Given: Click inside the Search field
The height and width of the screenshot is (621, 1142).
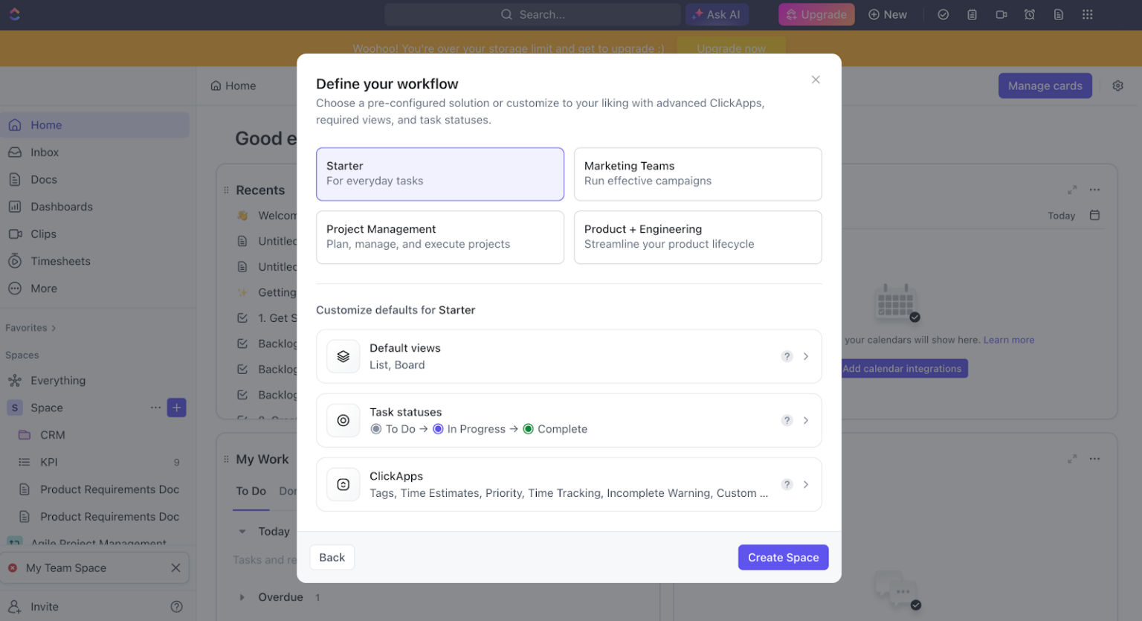Looking at the screenshot, I should pyautogui.click(x=532, y=14).
